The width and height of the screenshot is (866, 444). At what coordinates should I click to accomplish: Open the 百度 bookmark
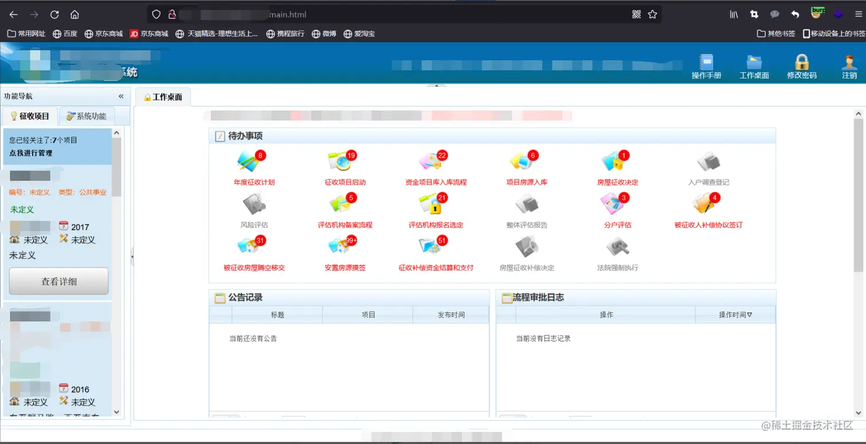coord(65,34)
